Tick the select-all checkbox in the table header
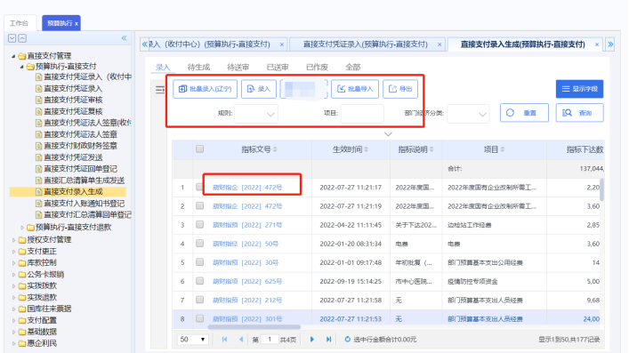Image resolution: width=629 pixels, height=353 pixels. (200, 149)
